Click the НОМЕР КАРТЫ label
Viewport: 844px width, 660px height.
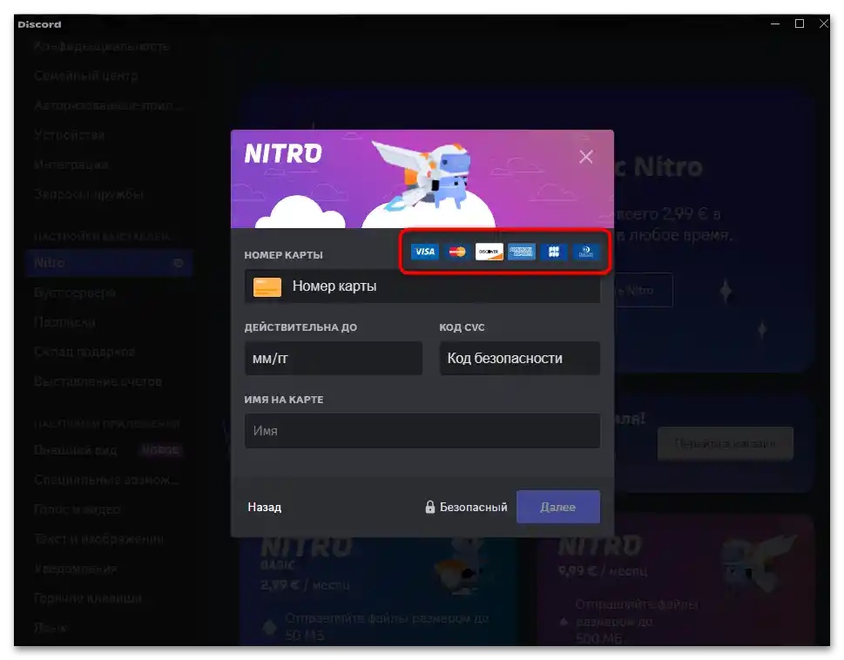tap(284, 255)
